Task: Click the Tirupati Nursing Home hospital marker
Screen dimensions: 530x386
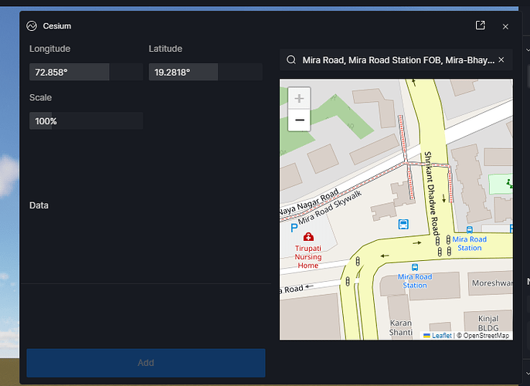Action: [309, 236]
